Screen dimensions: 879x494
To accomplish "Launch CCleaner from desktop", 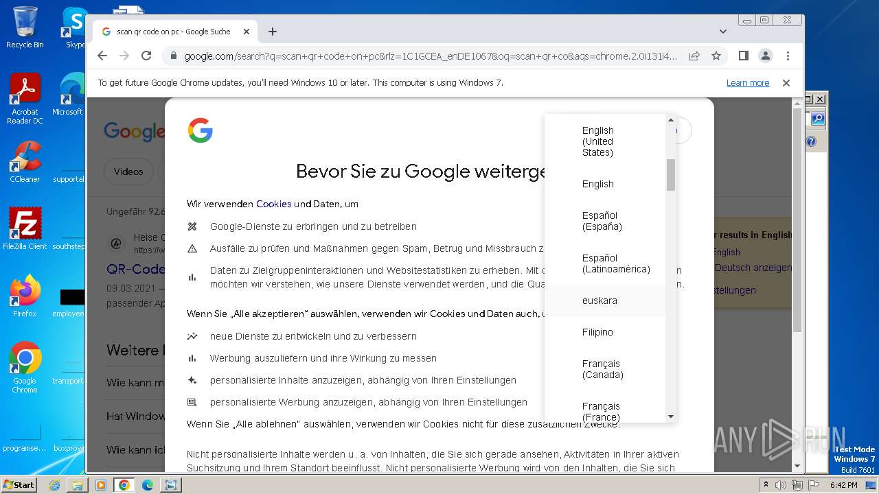I will [25, 162].
